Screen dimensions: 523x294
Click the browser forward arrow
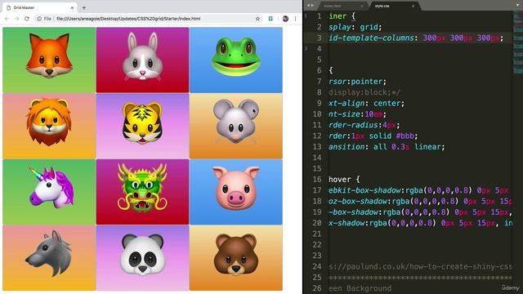point(16,19)
